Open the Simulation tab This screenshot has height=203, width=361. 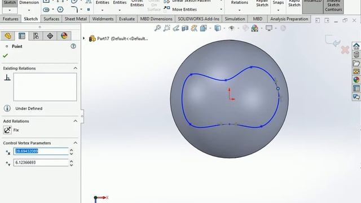click(x=235, y=19)
